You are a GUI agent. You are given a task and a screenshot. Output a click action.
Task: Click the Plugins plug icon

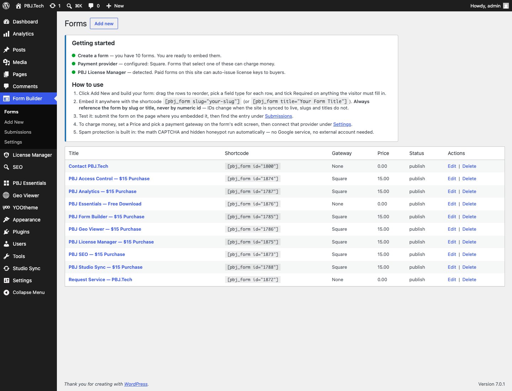[x=6, y=232]
